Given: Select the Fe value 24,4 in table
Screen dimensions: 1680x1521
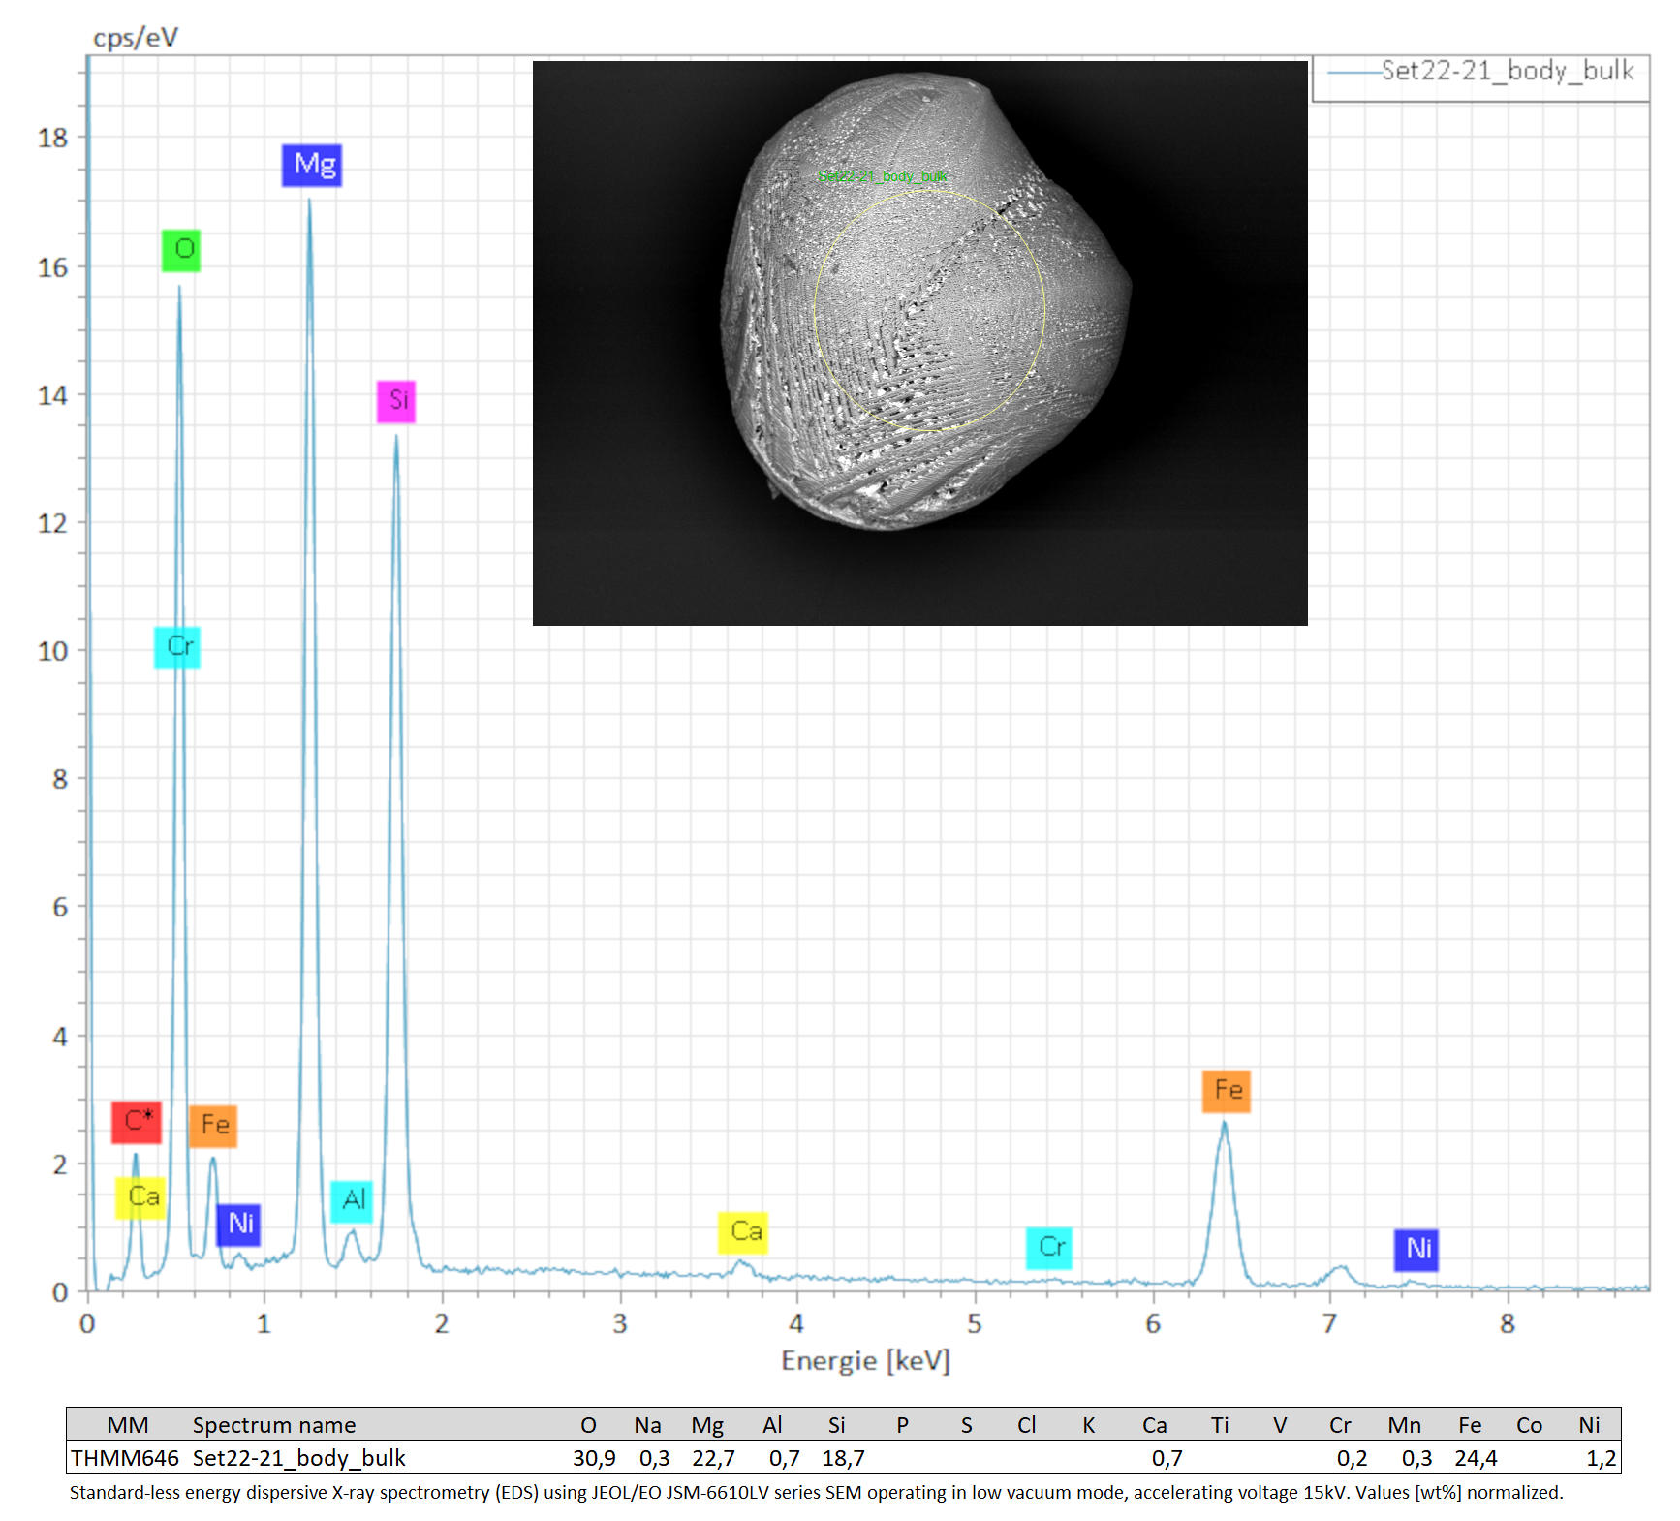Looking at the screenshot, I should pos(1476,1458).
